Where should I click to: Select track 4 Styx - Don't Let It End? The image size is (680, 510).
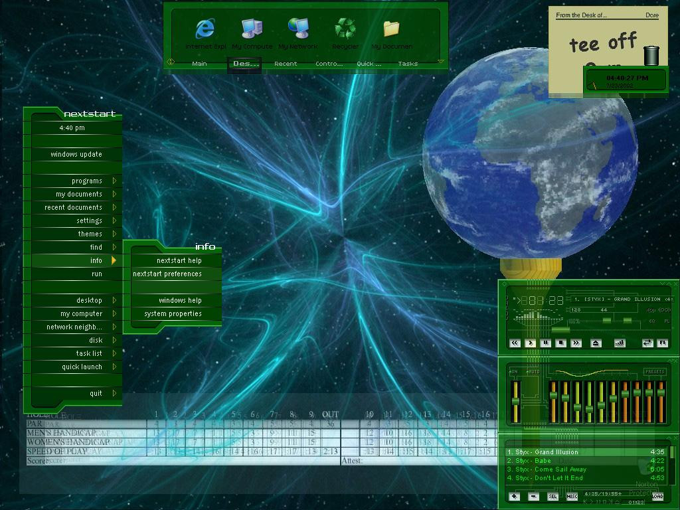[x=586, y=478]
